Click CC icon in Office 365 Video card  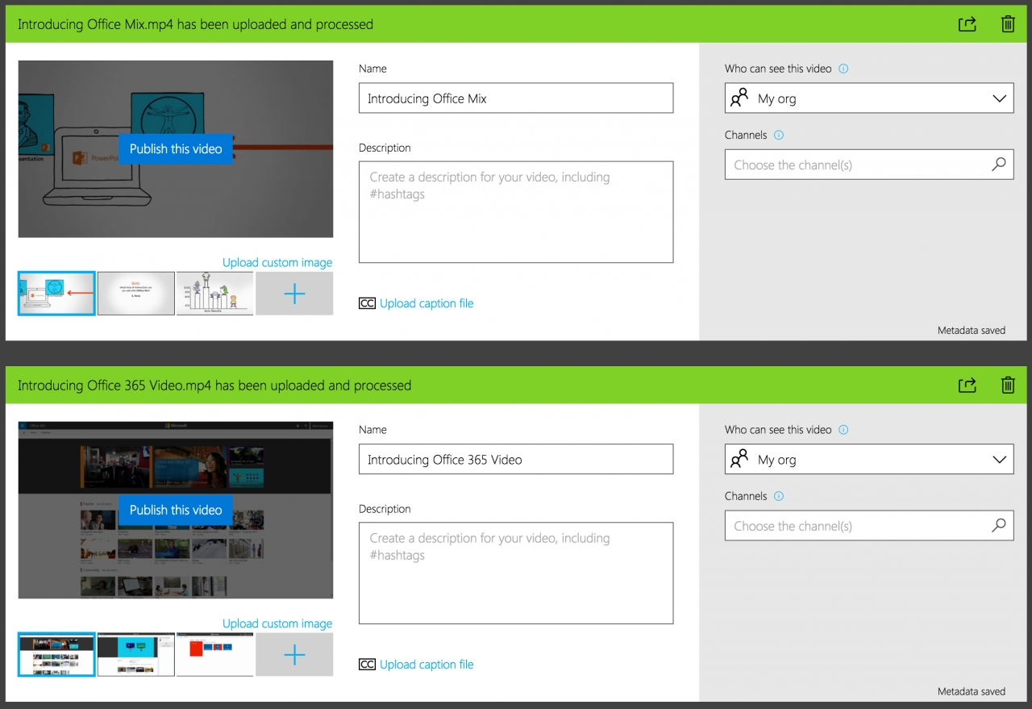[367, 665]
